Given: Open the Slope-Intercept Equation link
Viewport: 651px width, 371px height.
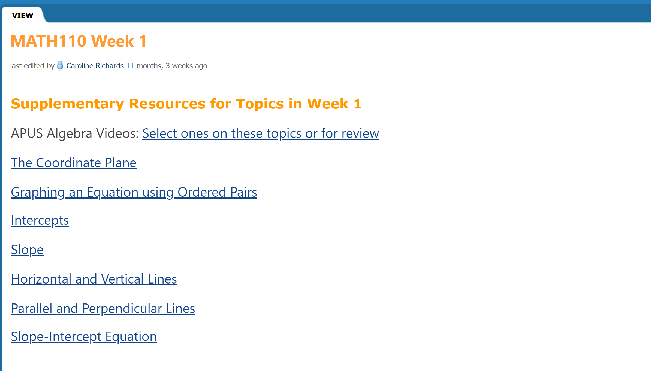Looking at the screenshot, I should point(84,337).
